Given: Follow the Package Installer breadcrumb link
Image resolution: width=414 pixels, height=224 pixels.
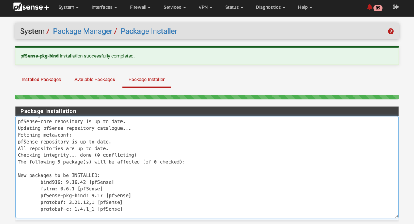Looking at the screenshot, I should tap(149, 31).
